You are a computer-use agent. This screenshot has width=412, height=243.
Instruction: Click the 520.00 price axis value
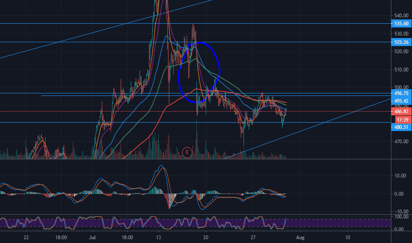point(401,52)
